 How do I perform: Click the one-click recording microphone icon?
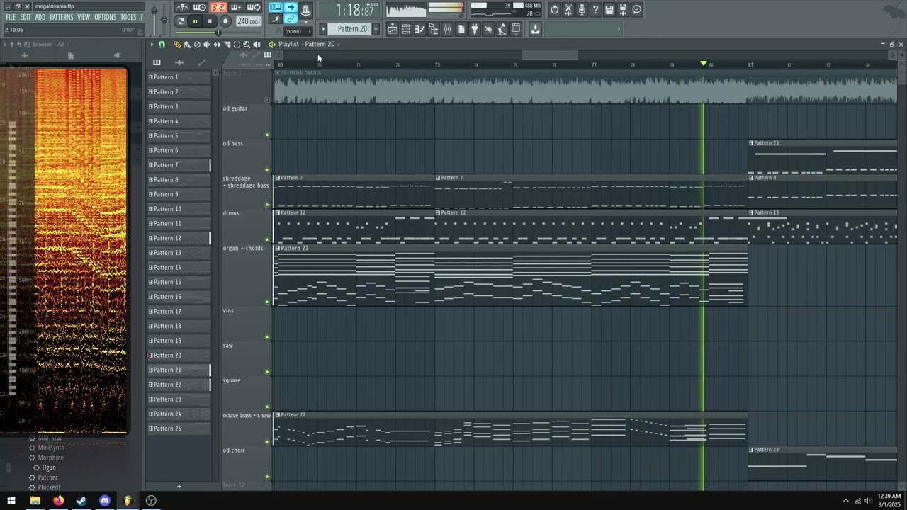(x=581, y=9)
